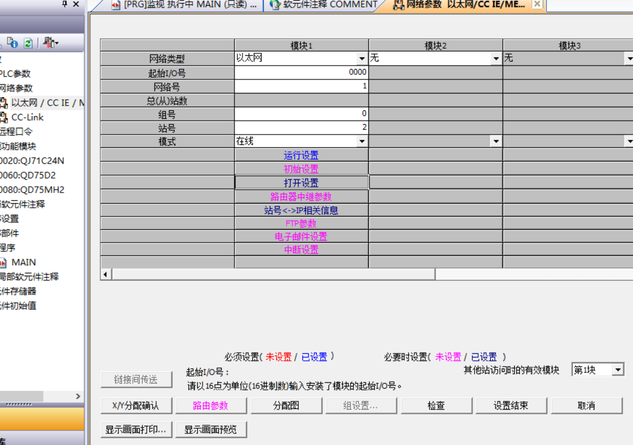633x445 pixels.
Task: Open the navigation toolbar tool-options dropdown icon
Action: (51, 43)
